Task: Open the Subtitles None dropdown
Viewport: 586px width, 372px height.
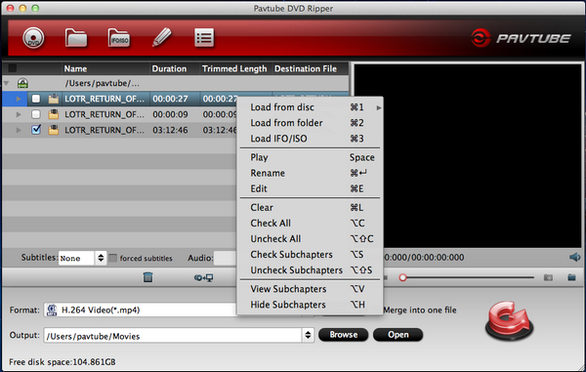Action: [x=82, y=258]
